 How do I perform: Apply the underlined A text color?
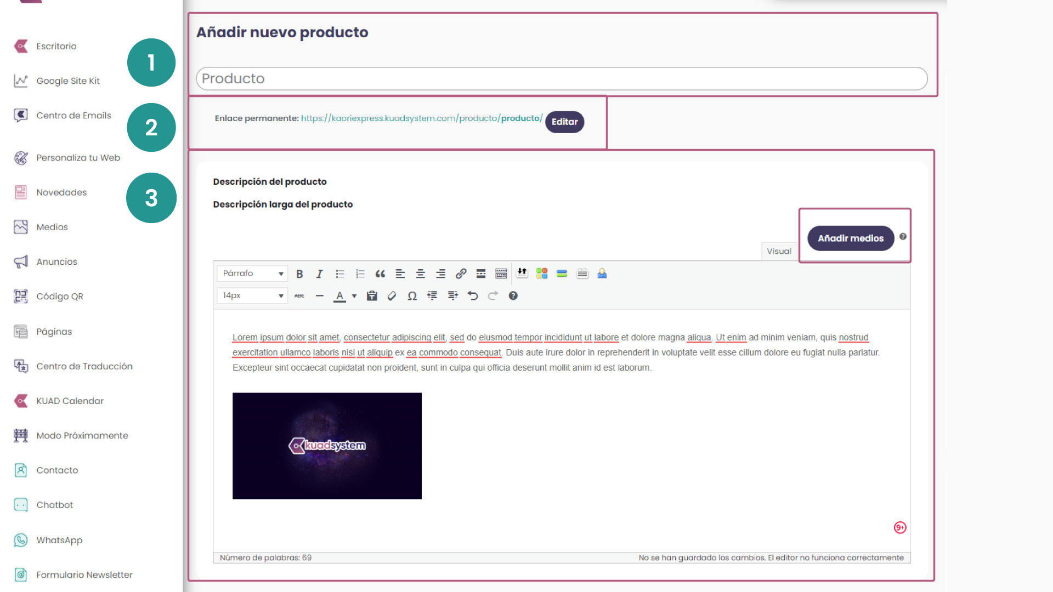point(340,295)
